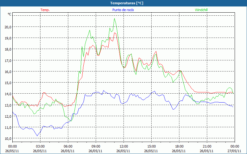Click the '21:00' time axis label
Viewport: 247px width, 154px height.
coord(207,146)
